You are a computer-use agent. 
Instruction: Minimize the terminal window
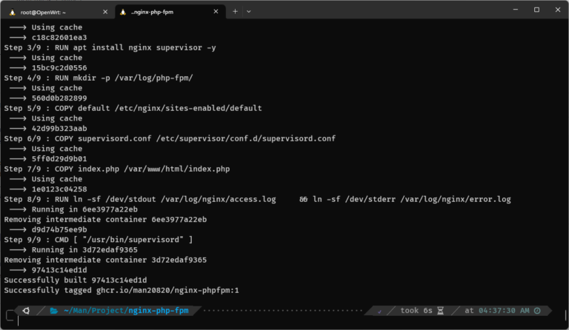516,10
